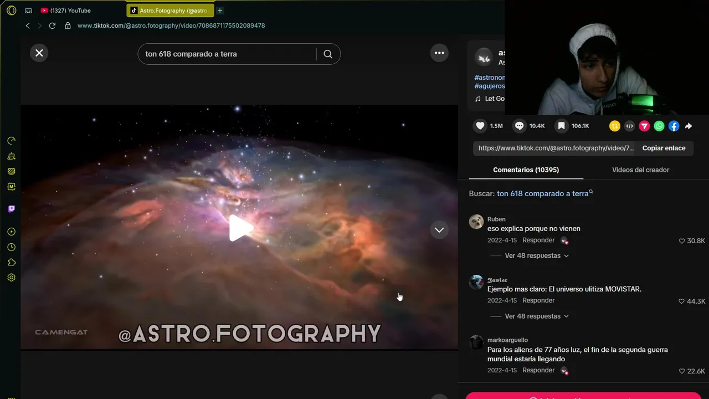
Task: Like Ruben's comment with 30.8K heart
Action: click(682, 241)
